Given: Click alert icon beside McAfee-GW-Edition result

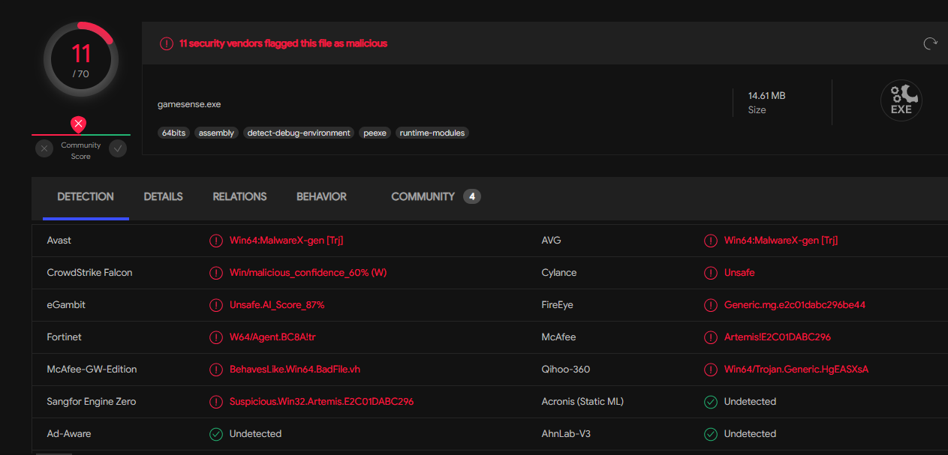Looking at the screenshot, I should 216,370.
